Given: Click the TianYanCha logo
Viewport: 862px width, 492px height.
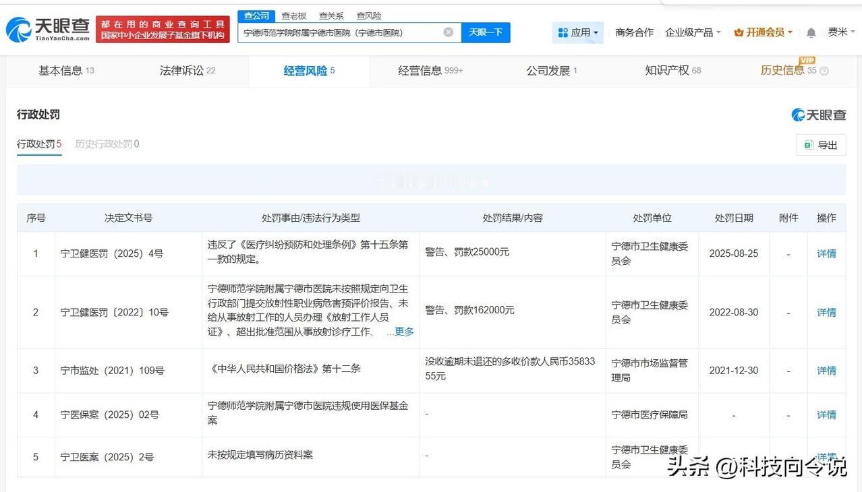Looking at the screenshot, I should click(47, 29).
